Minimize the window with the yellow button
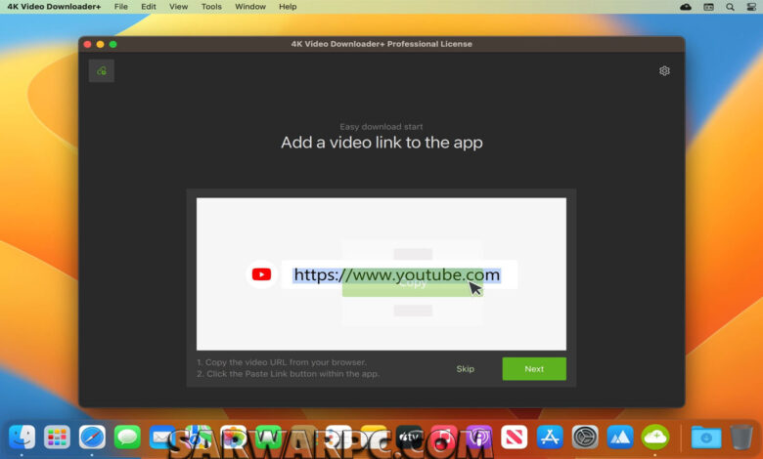This screenshot has height=459, width=763. tap(100, 44)
